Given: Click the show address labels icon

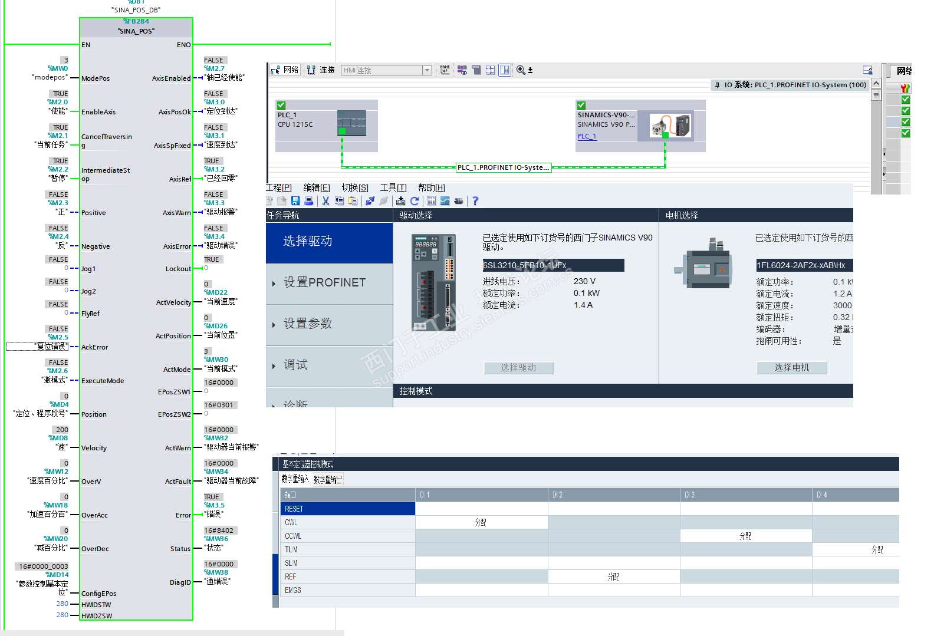Looking at the screenshot, I should click(x=462, y=70).
